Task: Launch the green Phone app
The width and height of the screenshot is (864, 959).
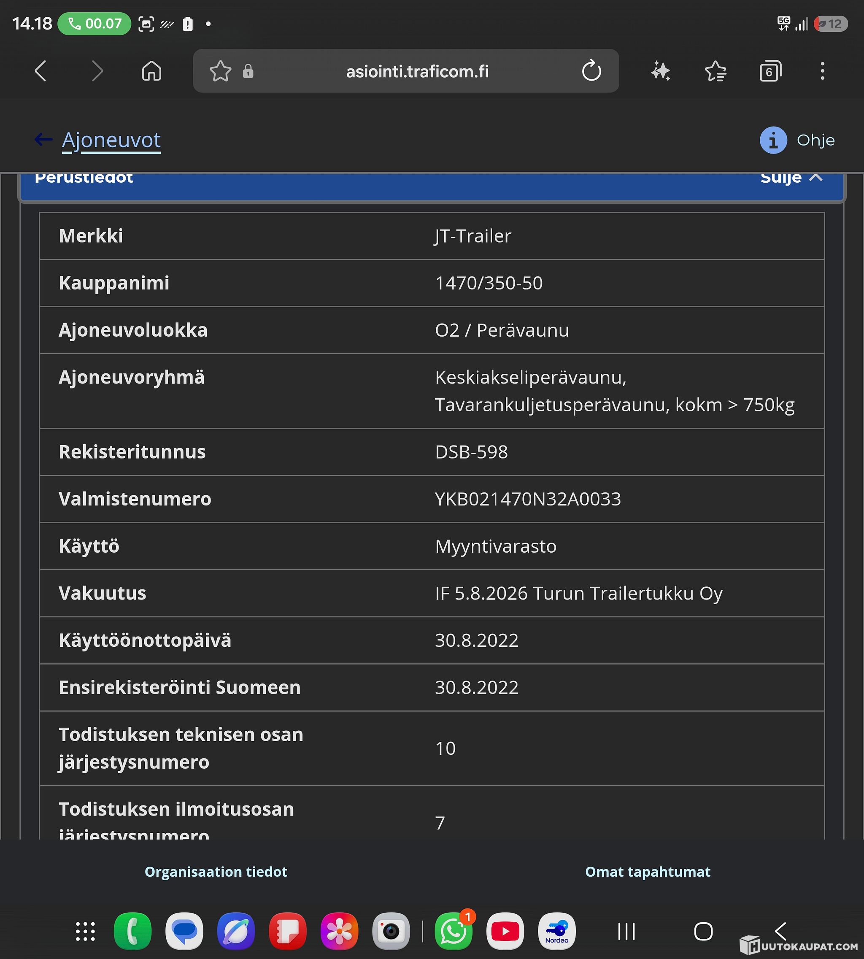Action: 133,932
